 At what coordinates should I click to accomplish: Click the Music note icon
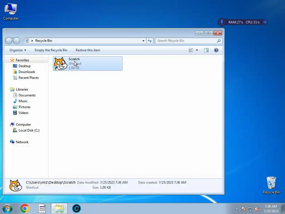(x=15, y=101)
